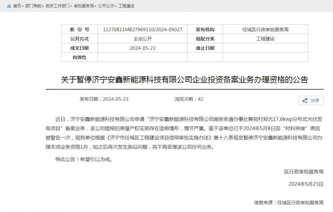Select the 主动公开 table value
The image size is (333, 212).
(x=143, y=39)
